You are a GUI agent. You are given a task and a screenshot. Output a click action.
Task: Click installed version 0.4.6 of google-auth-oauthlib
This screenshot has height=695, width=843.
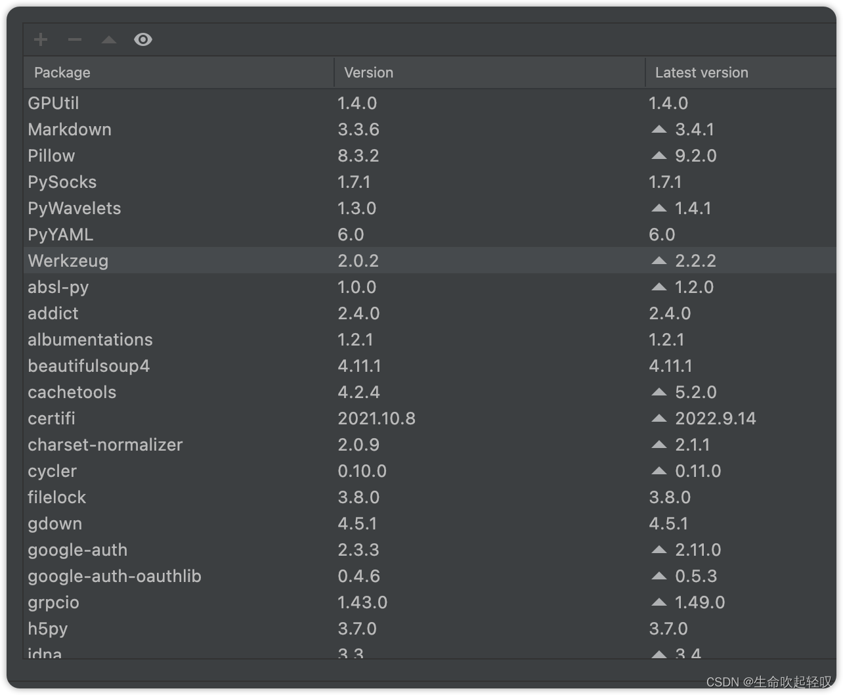click(x=359, y=576)
